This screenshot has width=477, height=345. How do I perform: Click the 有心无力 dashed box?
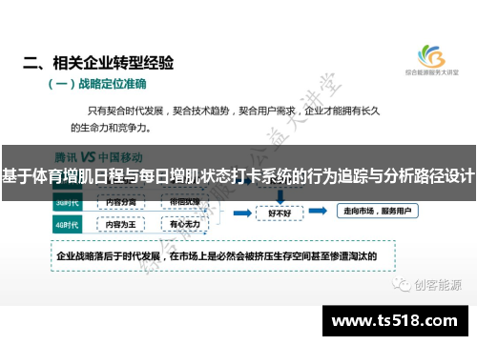(185, 224)
